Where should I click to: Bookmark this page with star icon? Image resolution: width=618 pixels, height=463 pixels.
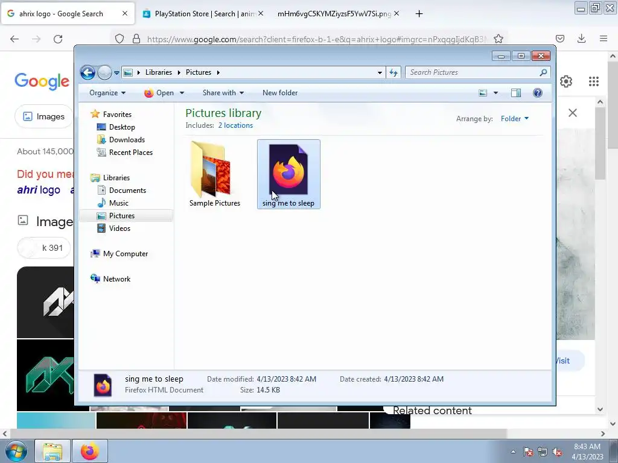pos(498,39)
